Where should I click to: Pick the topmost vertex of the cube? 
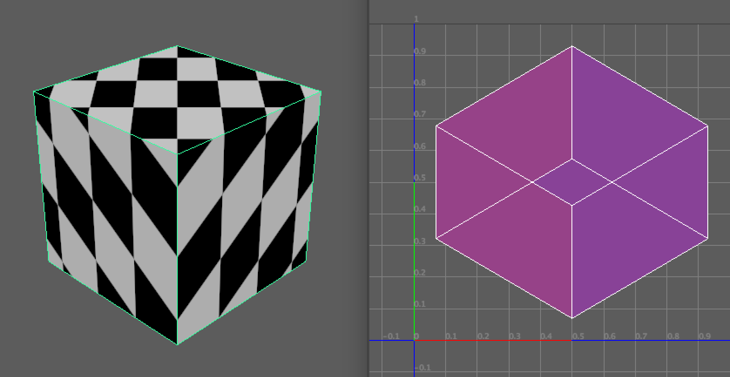click(x=177, y=46)
